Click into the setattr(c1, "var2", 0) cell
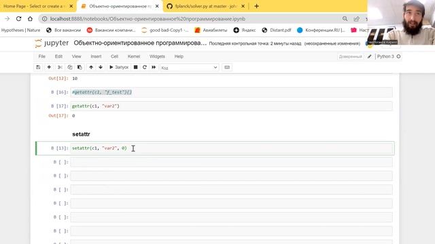The image size is (435, 244). (231, 148)
